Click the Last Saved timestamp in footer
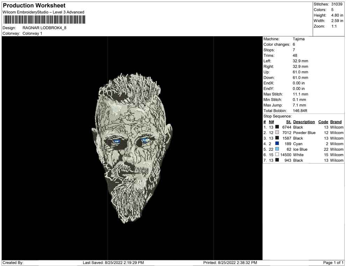The width and height of the screenshot is (346, 266). click(x=113, y=263)
